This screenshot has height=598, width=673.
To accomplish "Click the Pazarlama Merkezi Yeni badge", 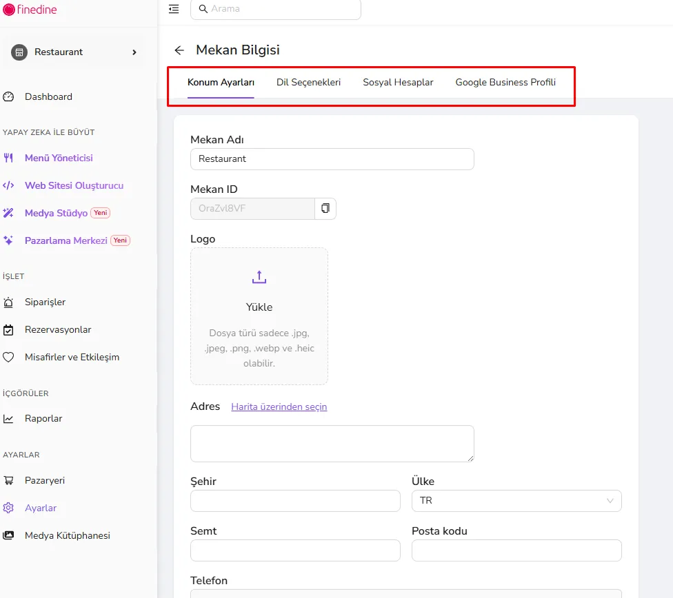I will click(x=120, y=240).
